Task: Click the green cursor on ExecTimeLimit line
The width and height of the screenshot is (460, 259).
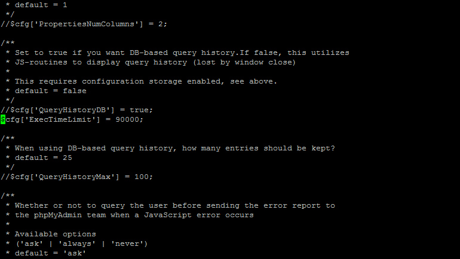Action: (x=3, y=119)
